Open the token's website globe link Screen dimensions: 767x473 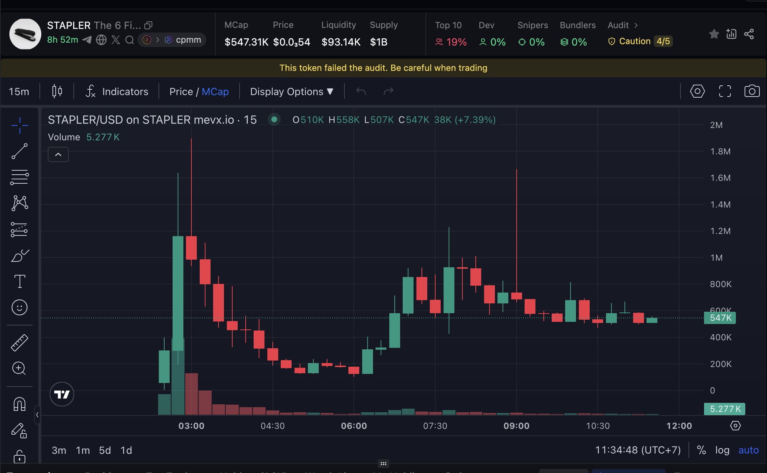click(x=101, y=40)
